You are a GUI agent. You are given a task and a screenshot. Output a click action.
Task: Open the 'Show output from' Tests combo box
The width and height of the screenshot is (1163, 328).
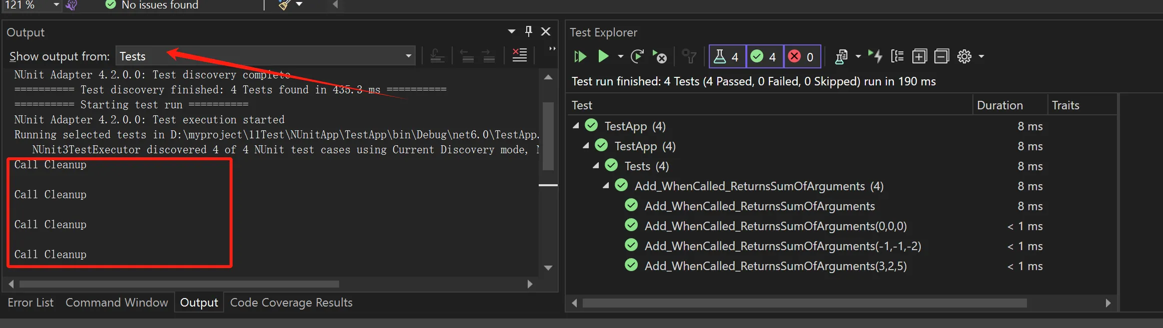(x=266, y=56)
